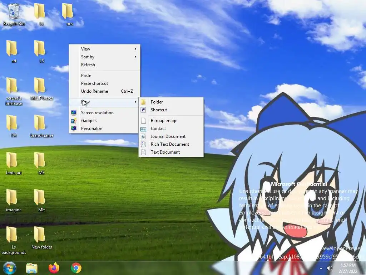Open Screen resolution settings

(105, 113)
